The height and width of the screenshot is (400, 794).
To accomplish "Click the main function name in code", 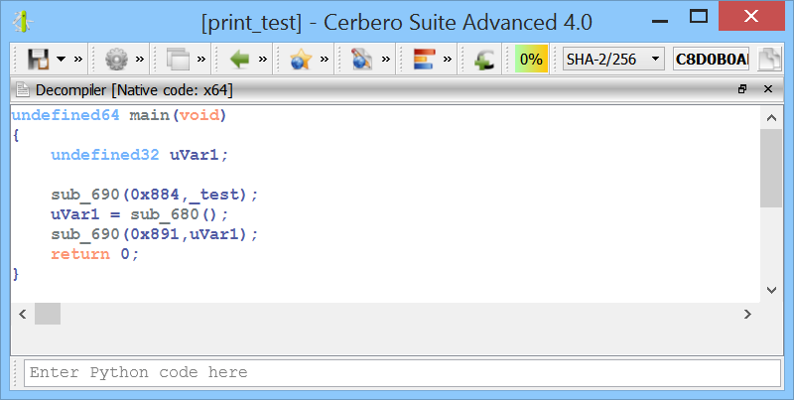I will click(x=149, y=115).
